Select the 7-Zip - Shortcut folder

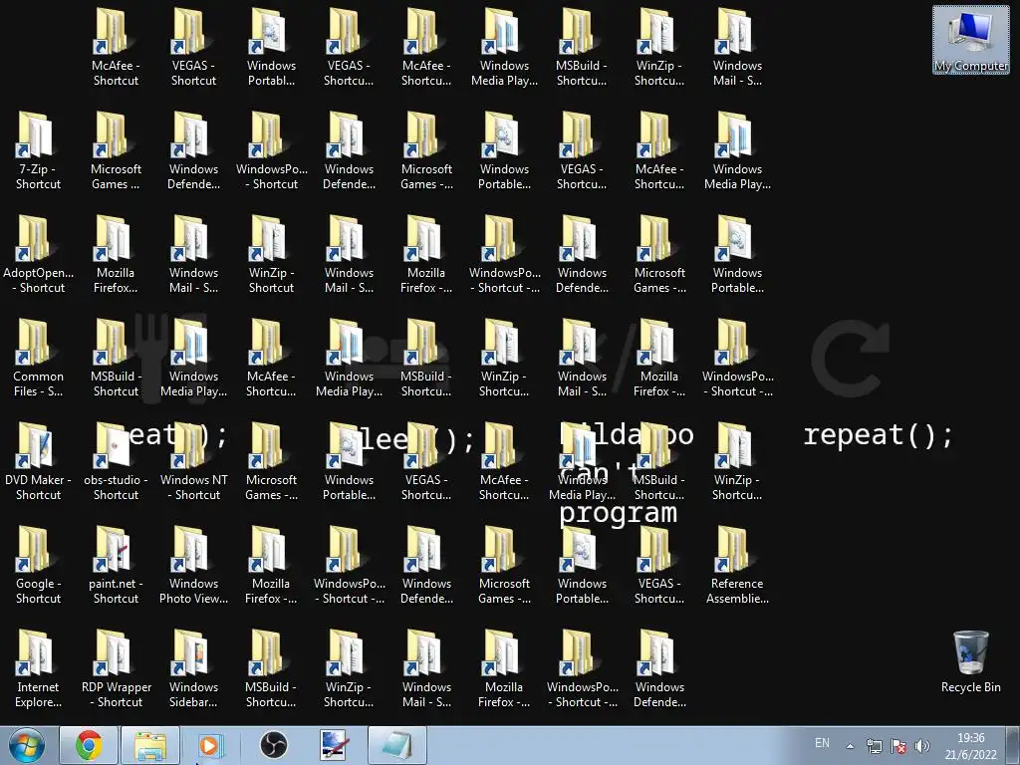tap(38, 151)
